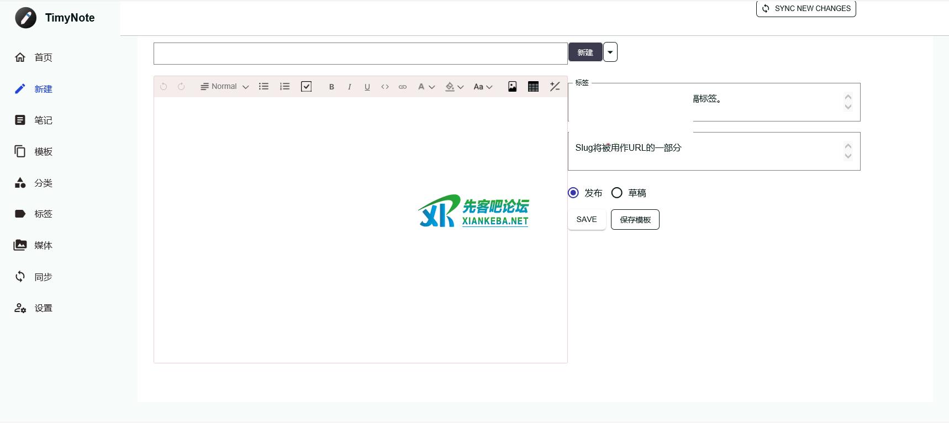The height and width of the screenshot is (423, 949).
Task: Select the 发布 publish radio button
Action: (573, 193)
